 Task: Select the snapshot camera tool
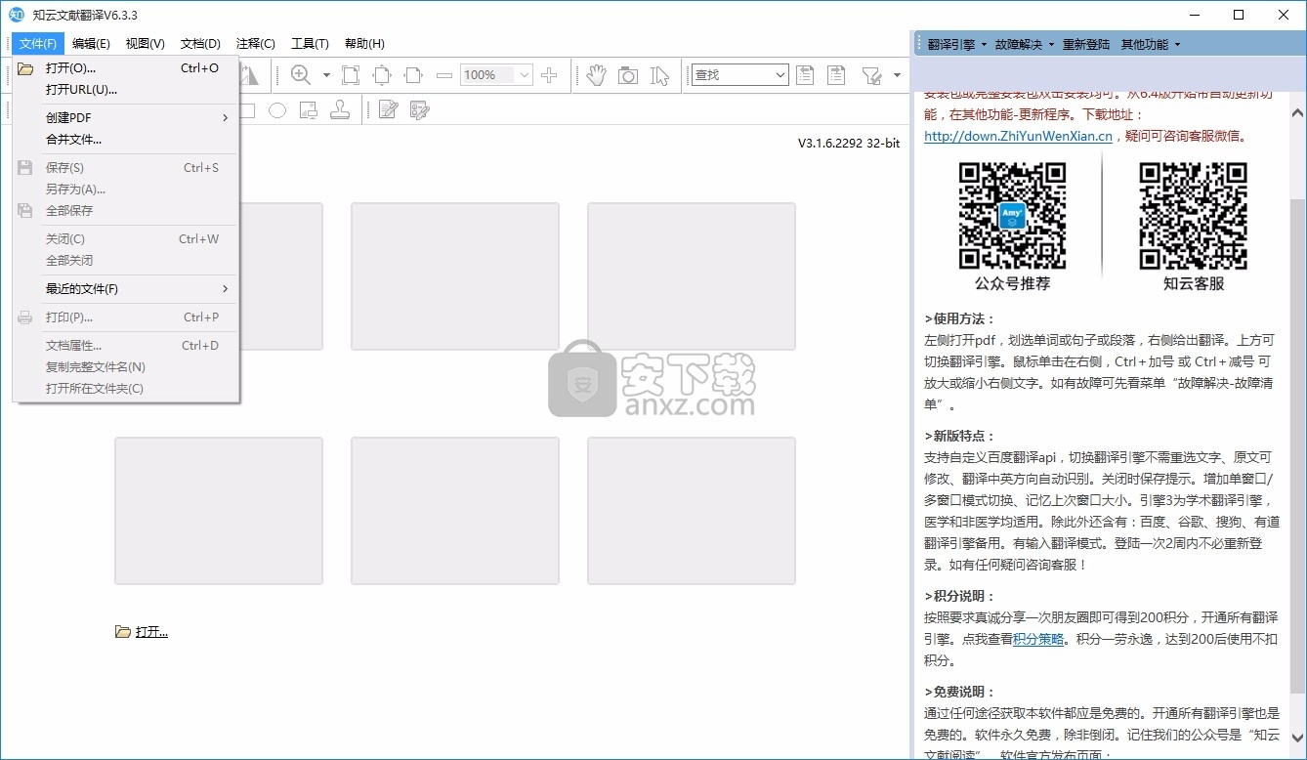[x=628, y=75]
